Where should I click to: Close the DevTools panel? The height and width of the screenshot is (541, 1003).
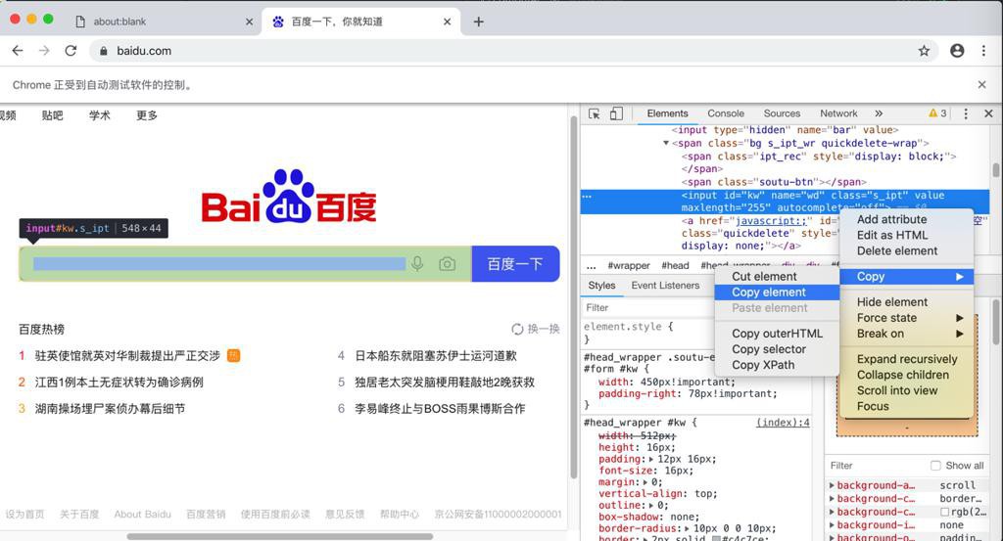coord(988,113)
